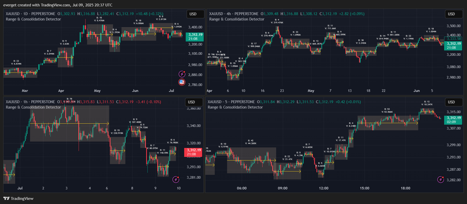Click the 3,281.00 level on the 1h price axis
The image size is (467, 204).
click(x=194, y=177)
